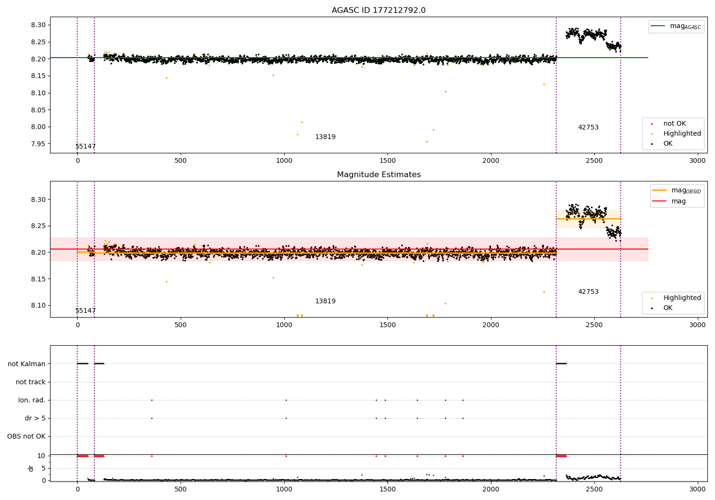The width and height of the screenshot is (715, 500).
Task: Click 'Highlighted' legend entry in top plot
Action: point(676,134)
